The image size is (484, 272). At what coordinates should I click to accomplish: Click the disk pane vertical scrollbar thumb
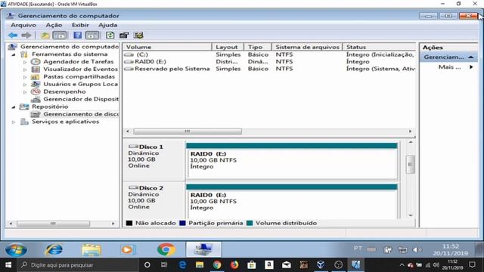(410, 165)
